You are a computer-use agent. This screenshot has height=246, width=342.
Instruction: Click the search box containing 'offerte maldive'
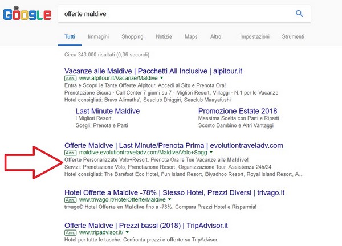171,14
